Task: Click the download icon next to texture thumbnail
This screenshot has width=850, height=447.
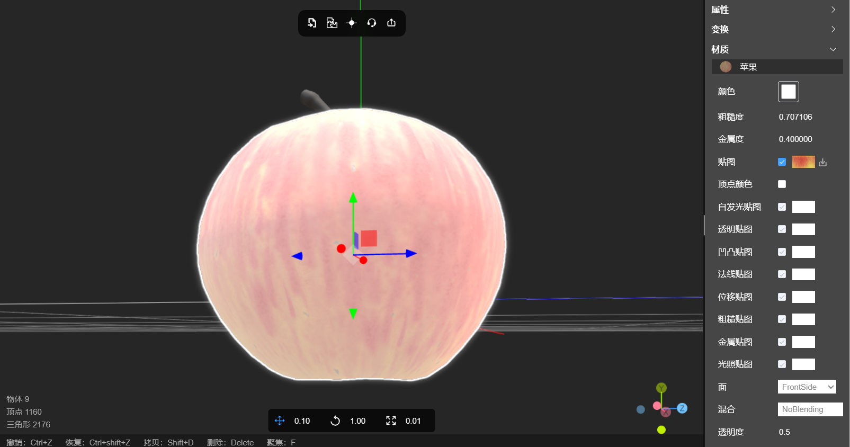Action: point(822,162)
